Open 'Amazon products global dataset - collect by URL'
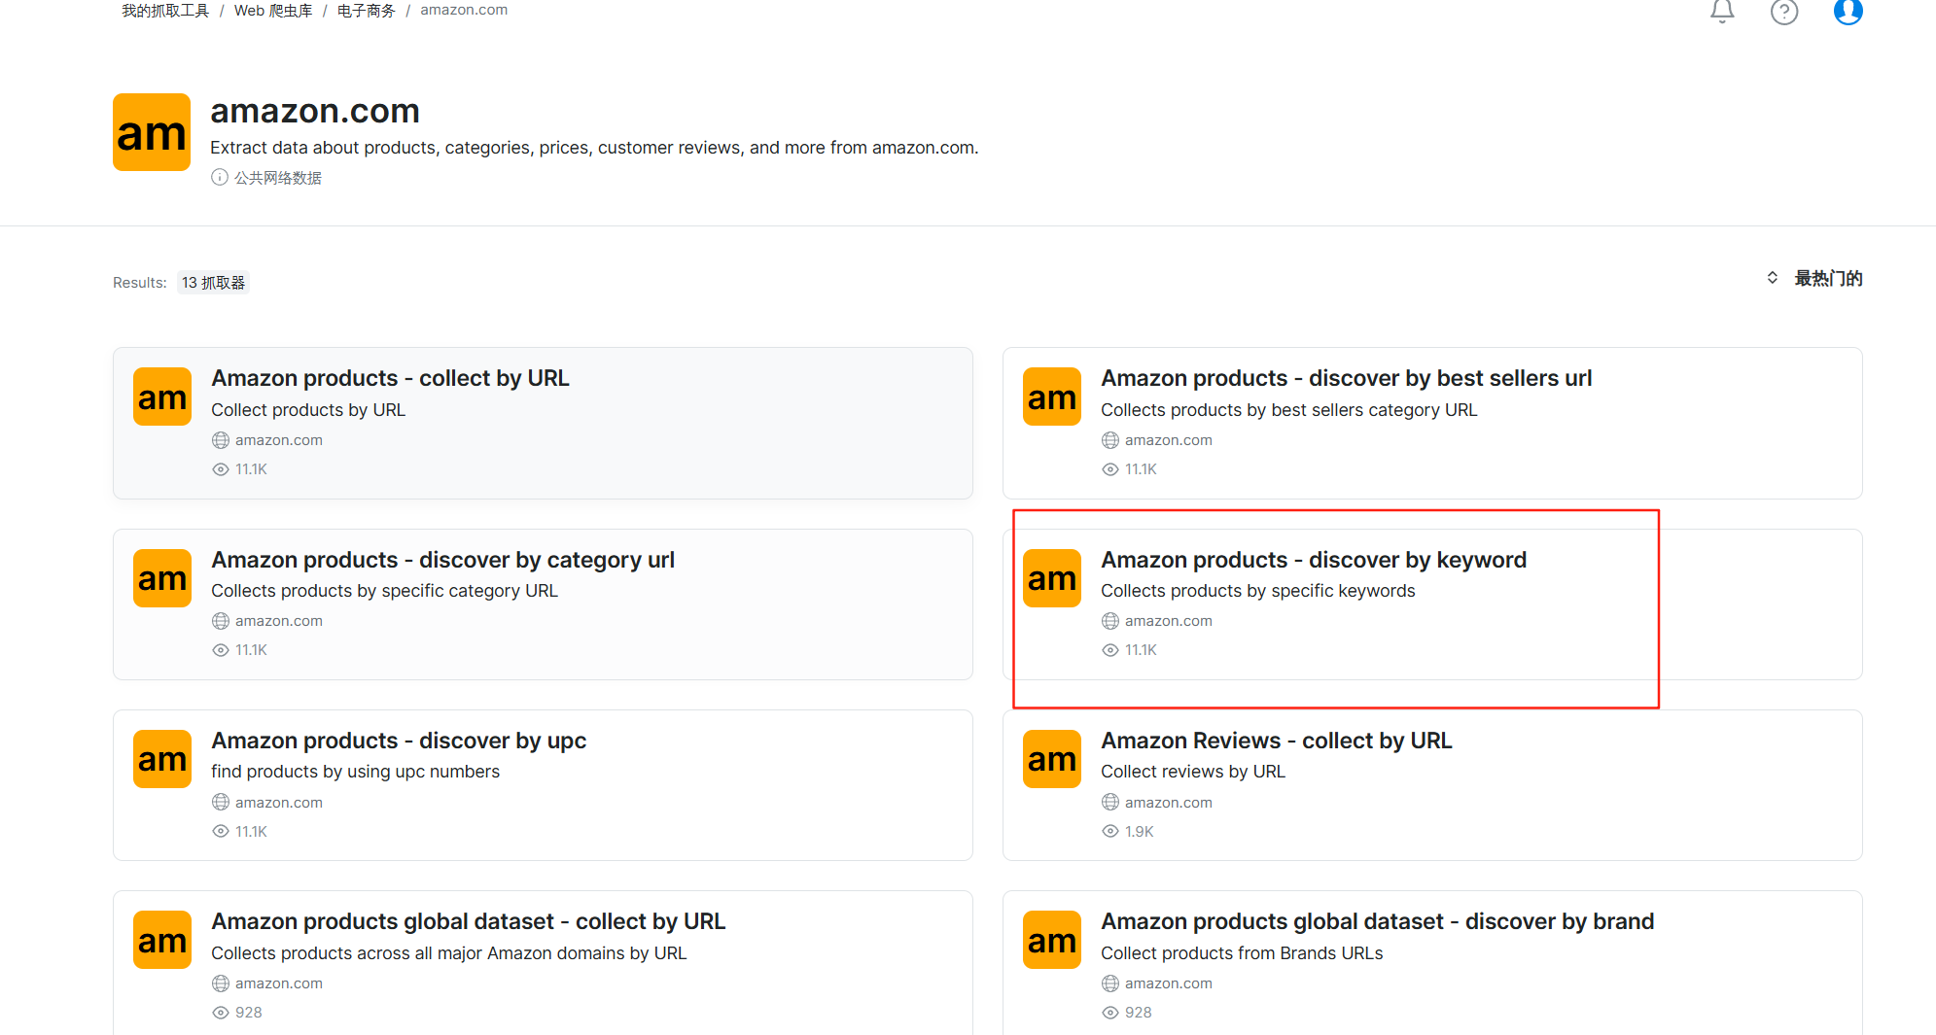 (468, 921)
